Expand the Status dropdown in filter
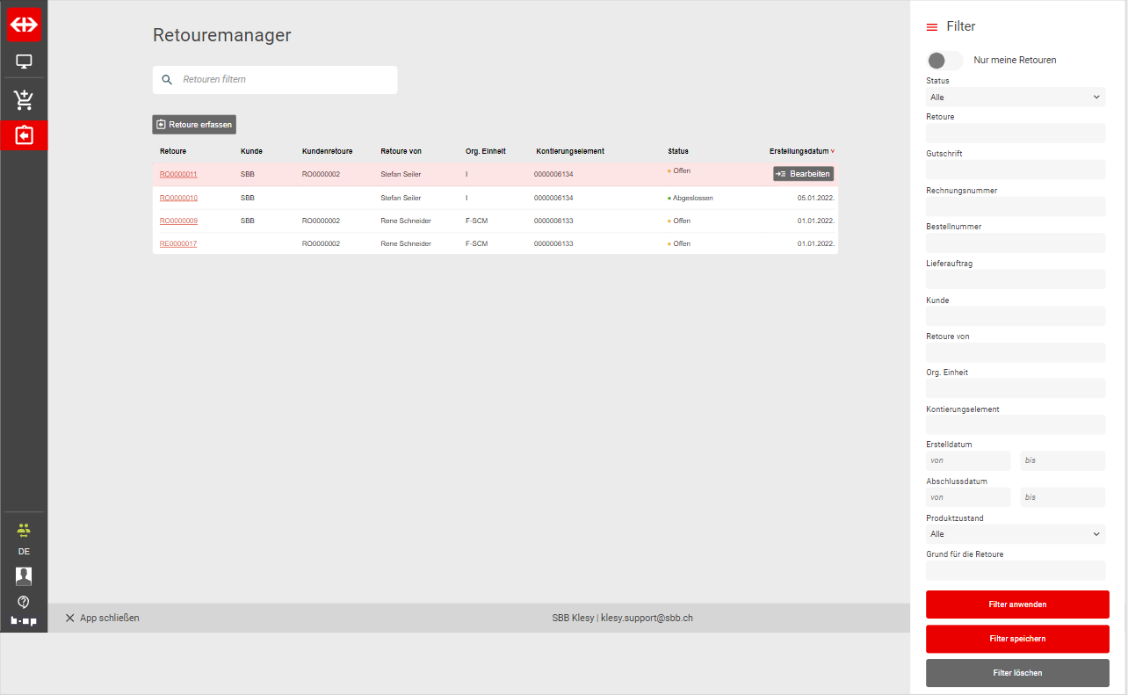 (1016, 98)
